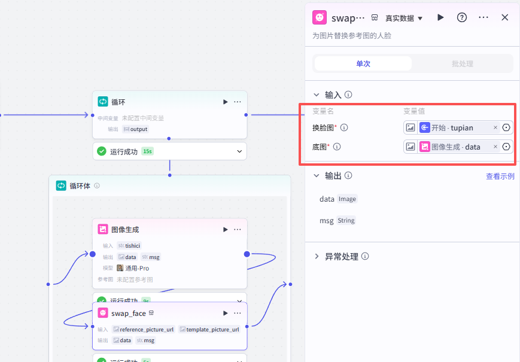Viewport: 520px width, 362px height.
Task: Collapse the 输入 section with its chevron
Action: point(316,95)
